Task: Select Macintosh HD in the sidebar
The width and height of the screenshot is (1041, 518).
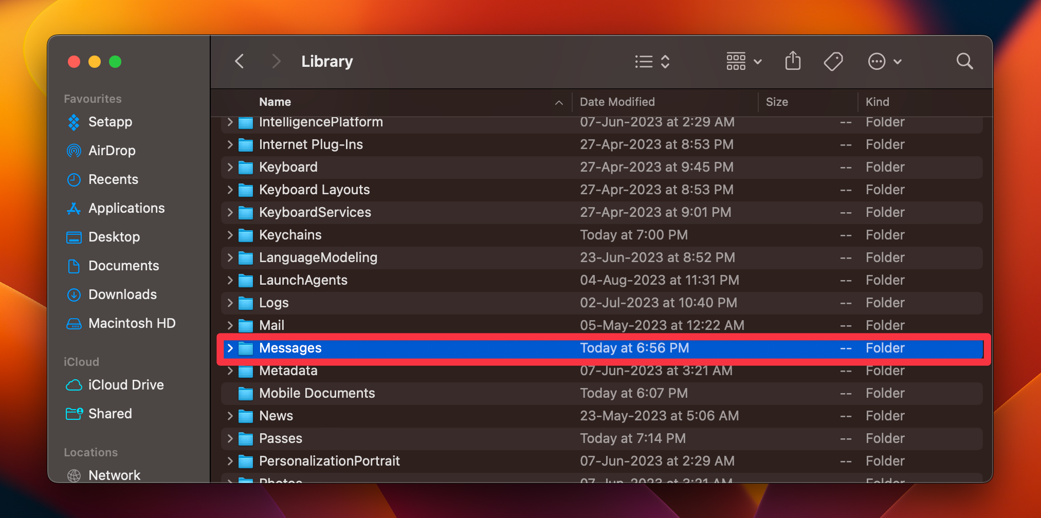Action: pos(121,323)
